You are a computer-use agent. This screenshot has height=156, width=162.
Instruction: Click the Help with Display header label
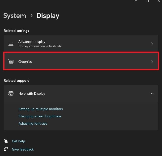point(32,93)
